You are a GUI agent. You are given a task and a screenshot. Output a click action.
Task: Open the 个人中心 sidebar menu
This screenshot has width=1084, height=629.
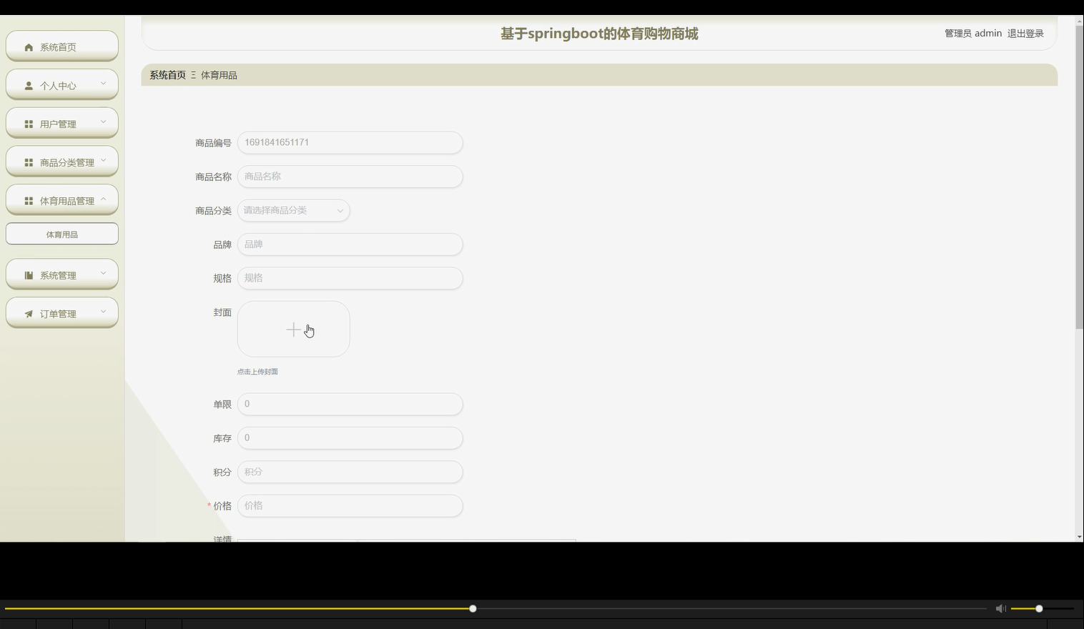coord(62,85)
